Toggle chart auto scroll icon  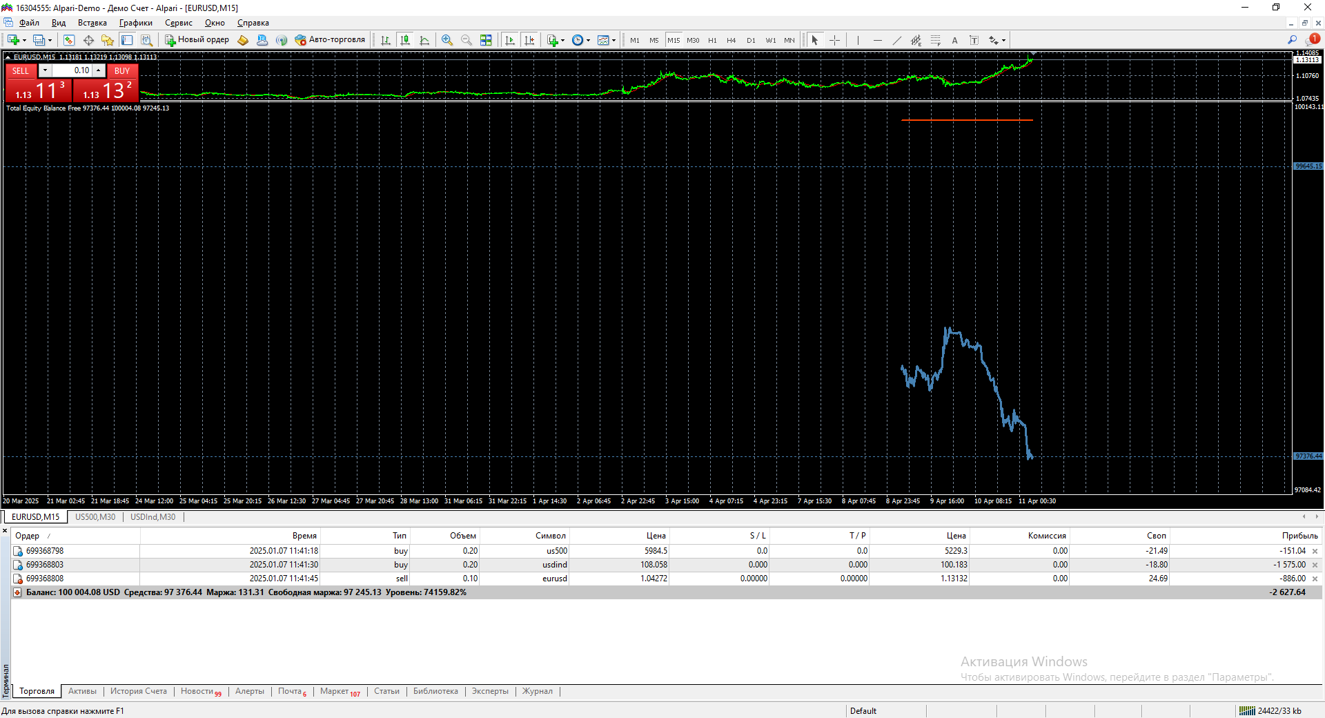510,40
